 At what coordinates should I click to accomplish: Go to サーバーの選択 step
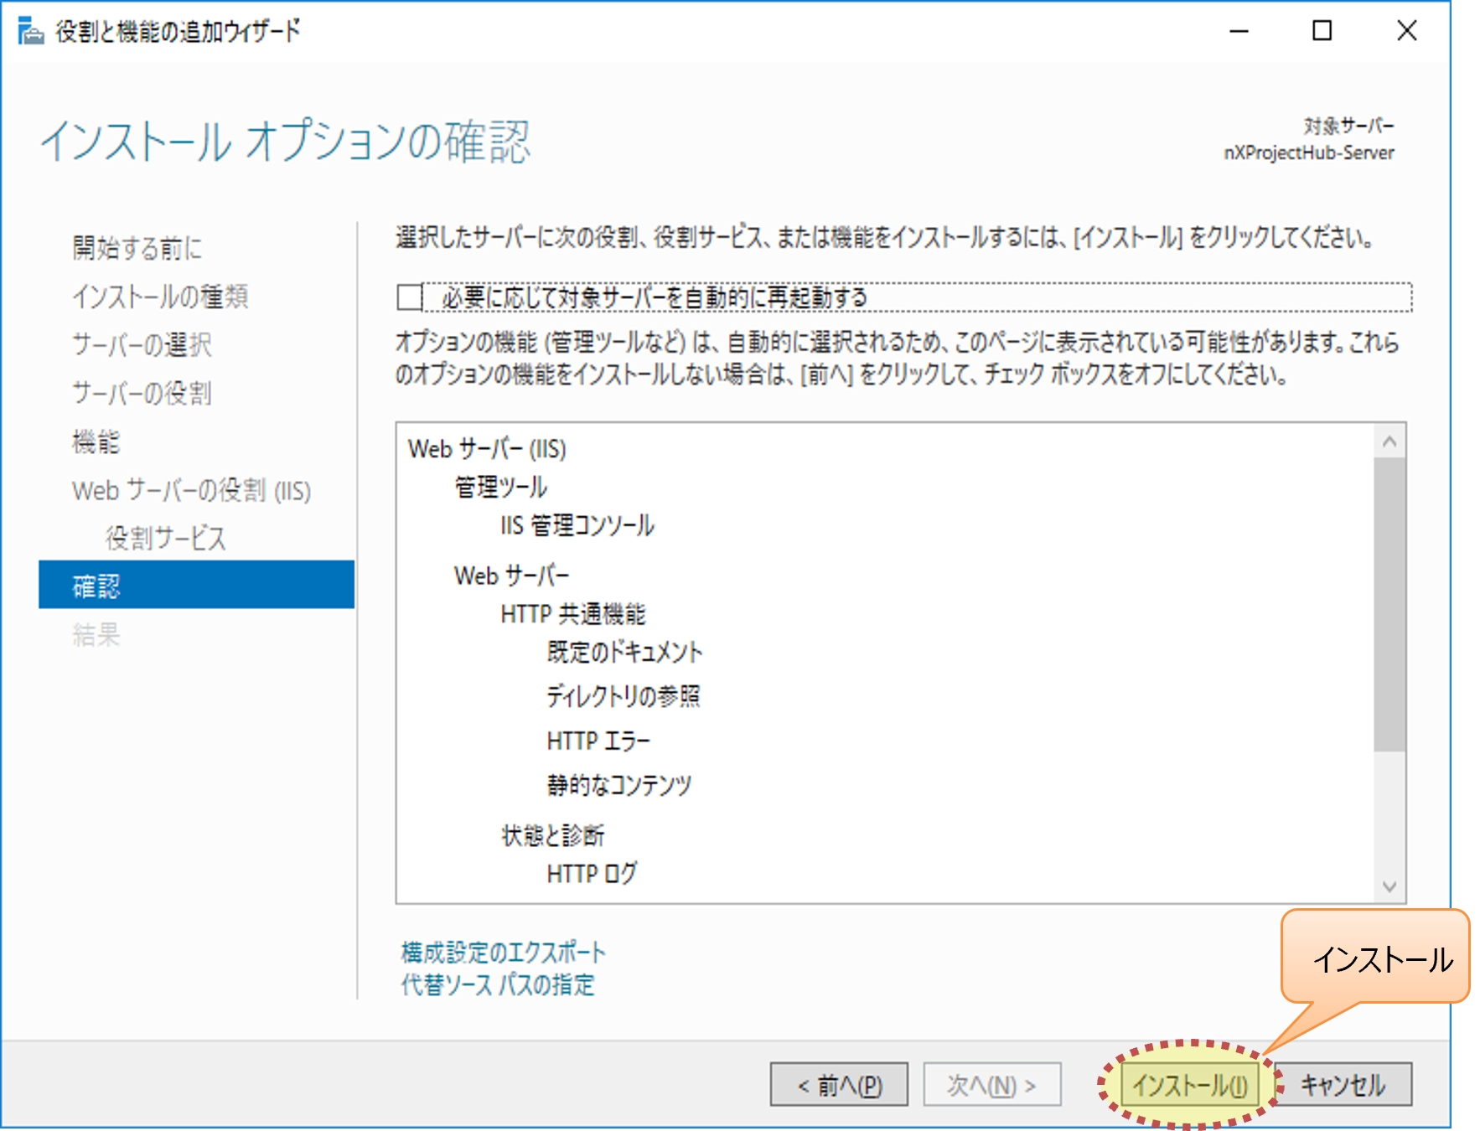[x=142, y=345]
